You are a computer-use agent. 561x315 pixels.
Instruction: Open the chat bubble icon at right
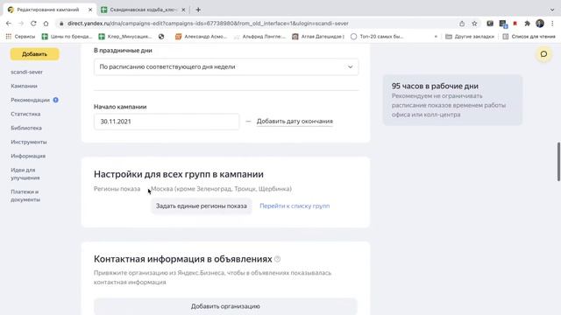pos(543,54)
